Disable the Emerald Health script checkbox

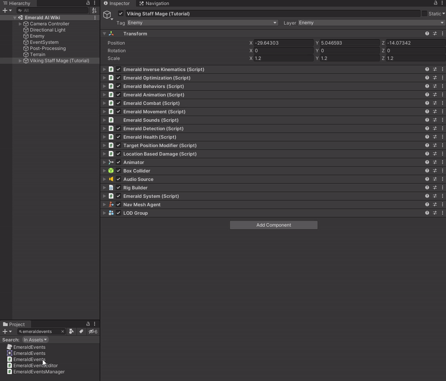click(119, 137)
